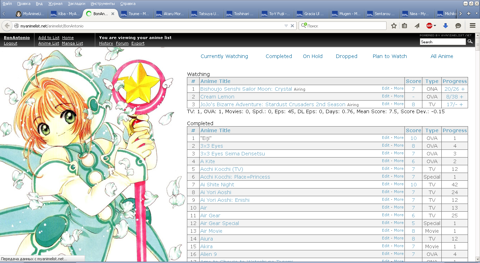The height and width of the screenshot is (263, 480).
Task: Click the site identity globe icon
Action: coord(16,26)
